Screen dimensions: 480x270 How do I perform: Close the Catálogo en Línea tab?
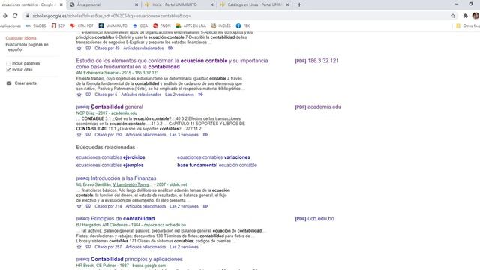click(287, 5)
